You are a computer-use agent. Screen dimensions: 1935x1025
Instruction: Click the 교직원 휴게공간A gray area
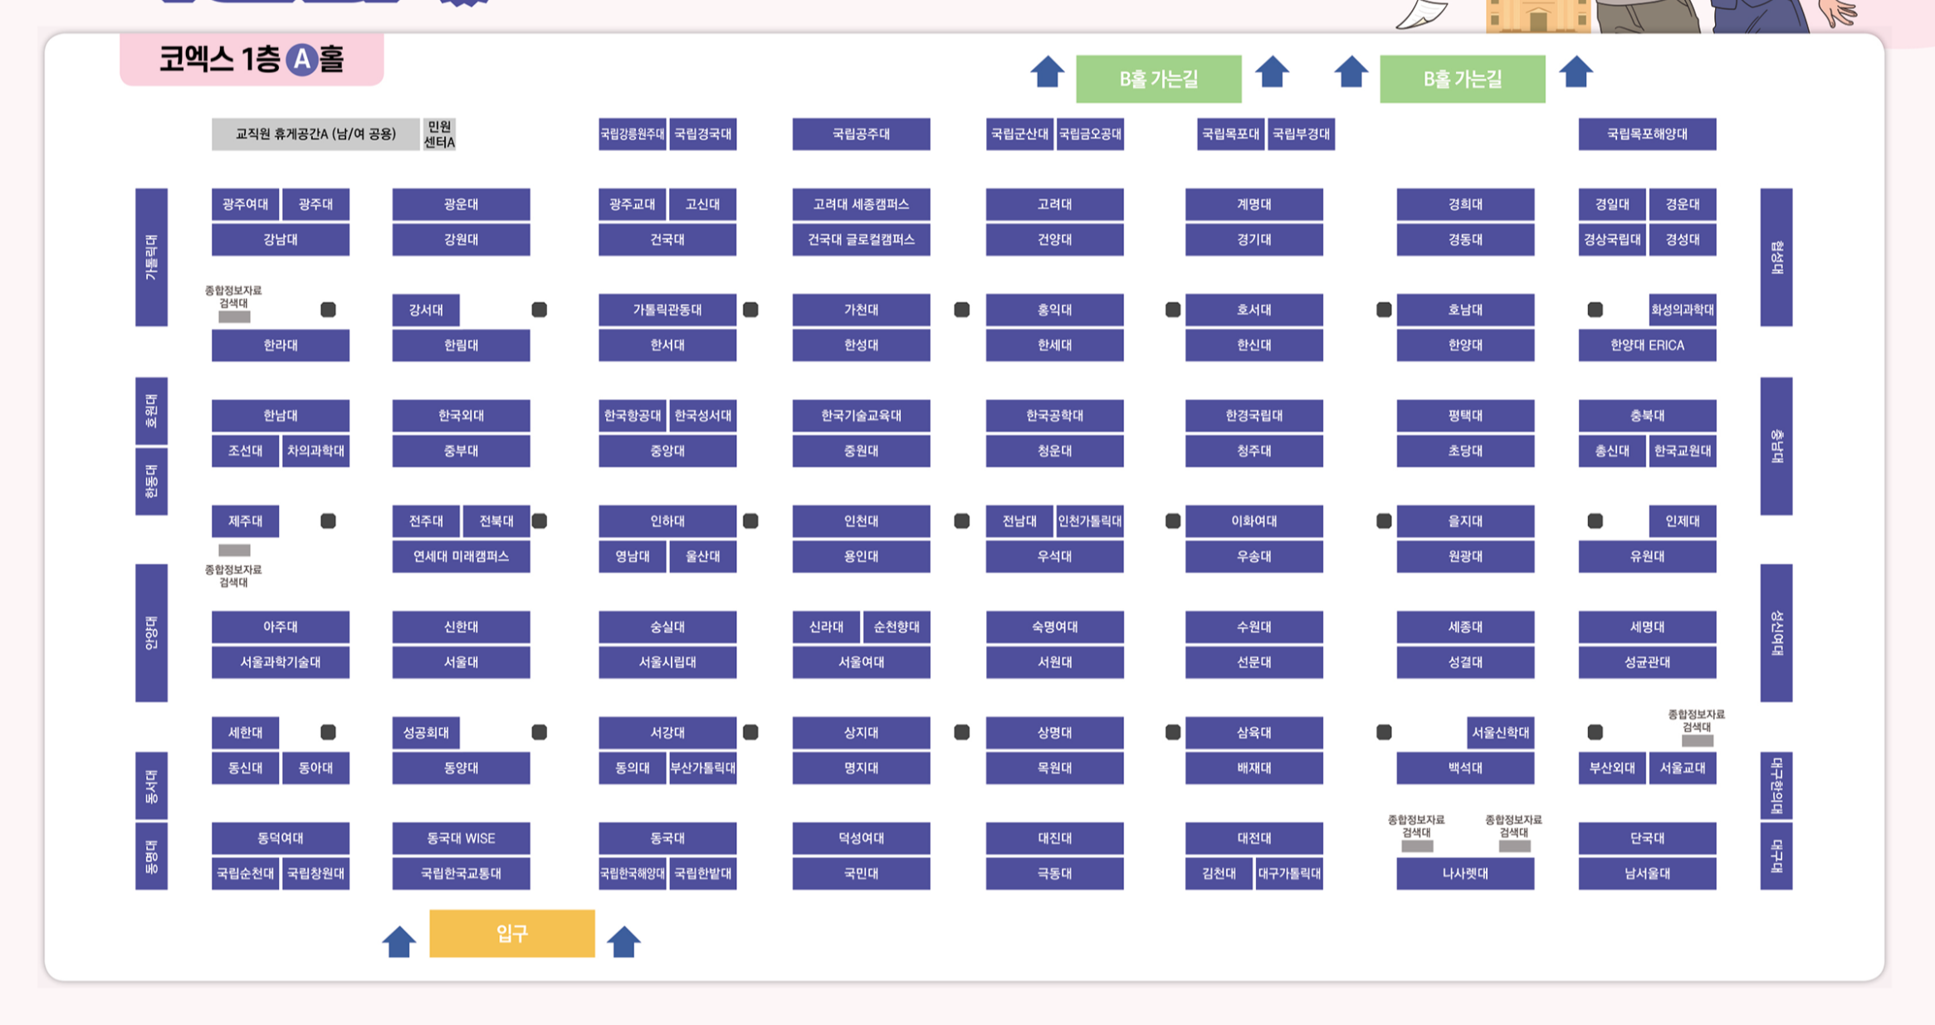[x=315, y=134]
